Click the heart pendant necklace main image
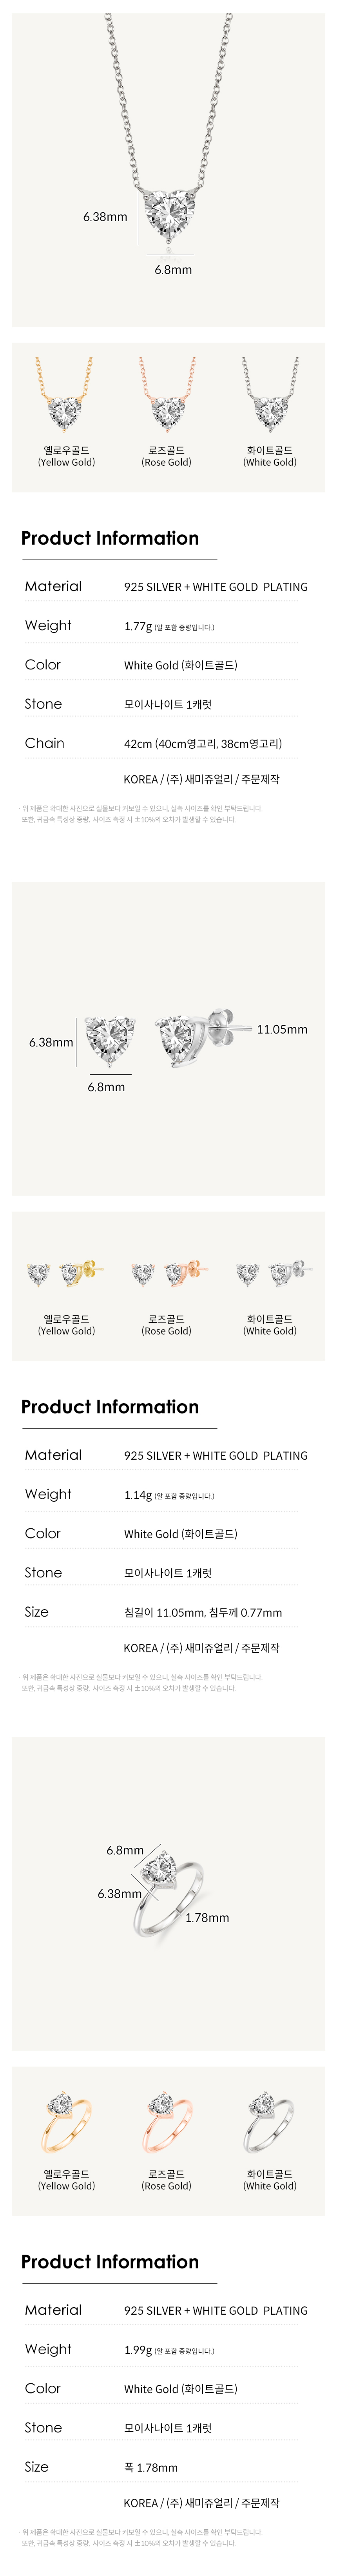Viewport: 337px width, 2576px height. 168,170
